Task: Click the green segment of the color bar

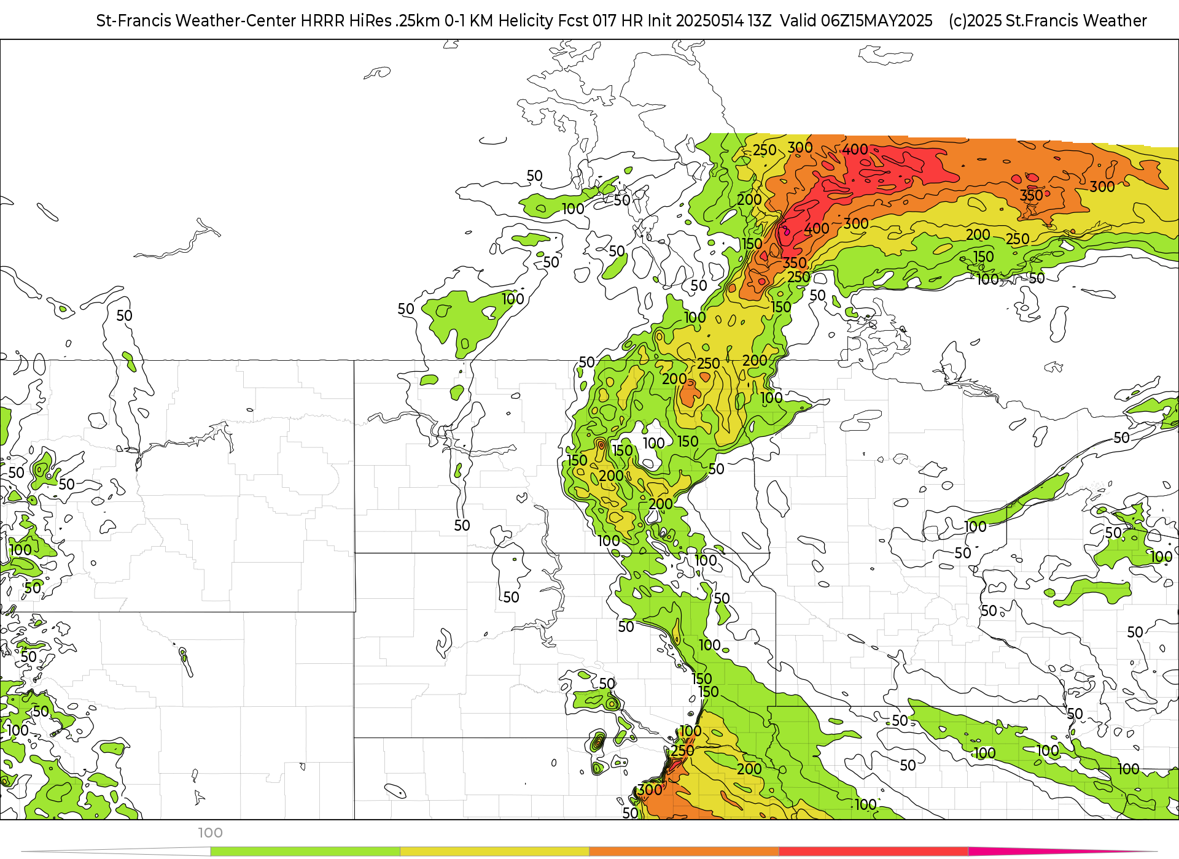Action: pos(305,851)
